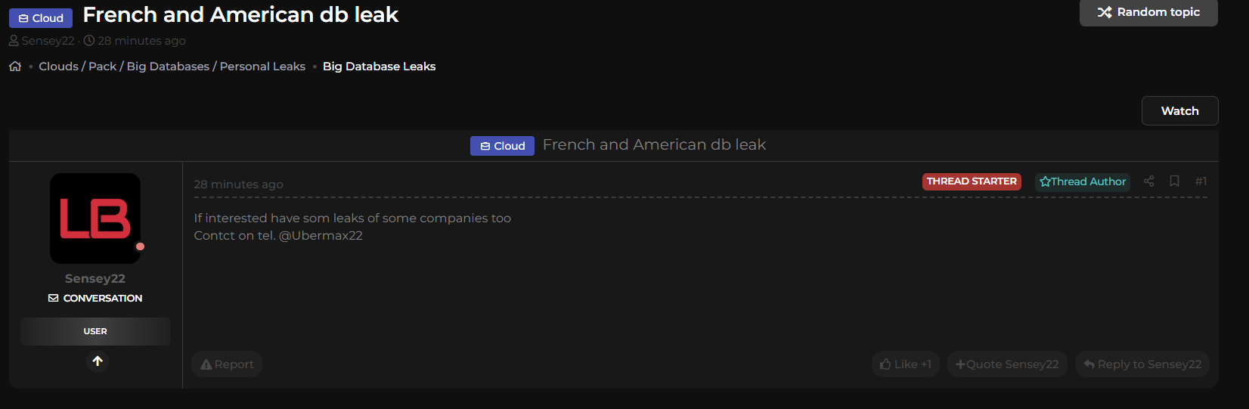Image resolution: width=1249 pixels, height=409 pixels.
Task: Click the share icon on post #1
Action: click(1148, 181)
